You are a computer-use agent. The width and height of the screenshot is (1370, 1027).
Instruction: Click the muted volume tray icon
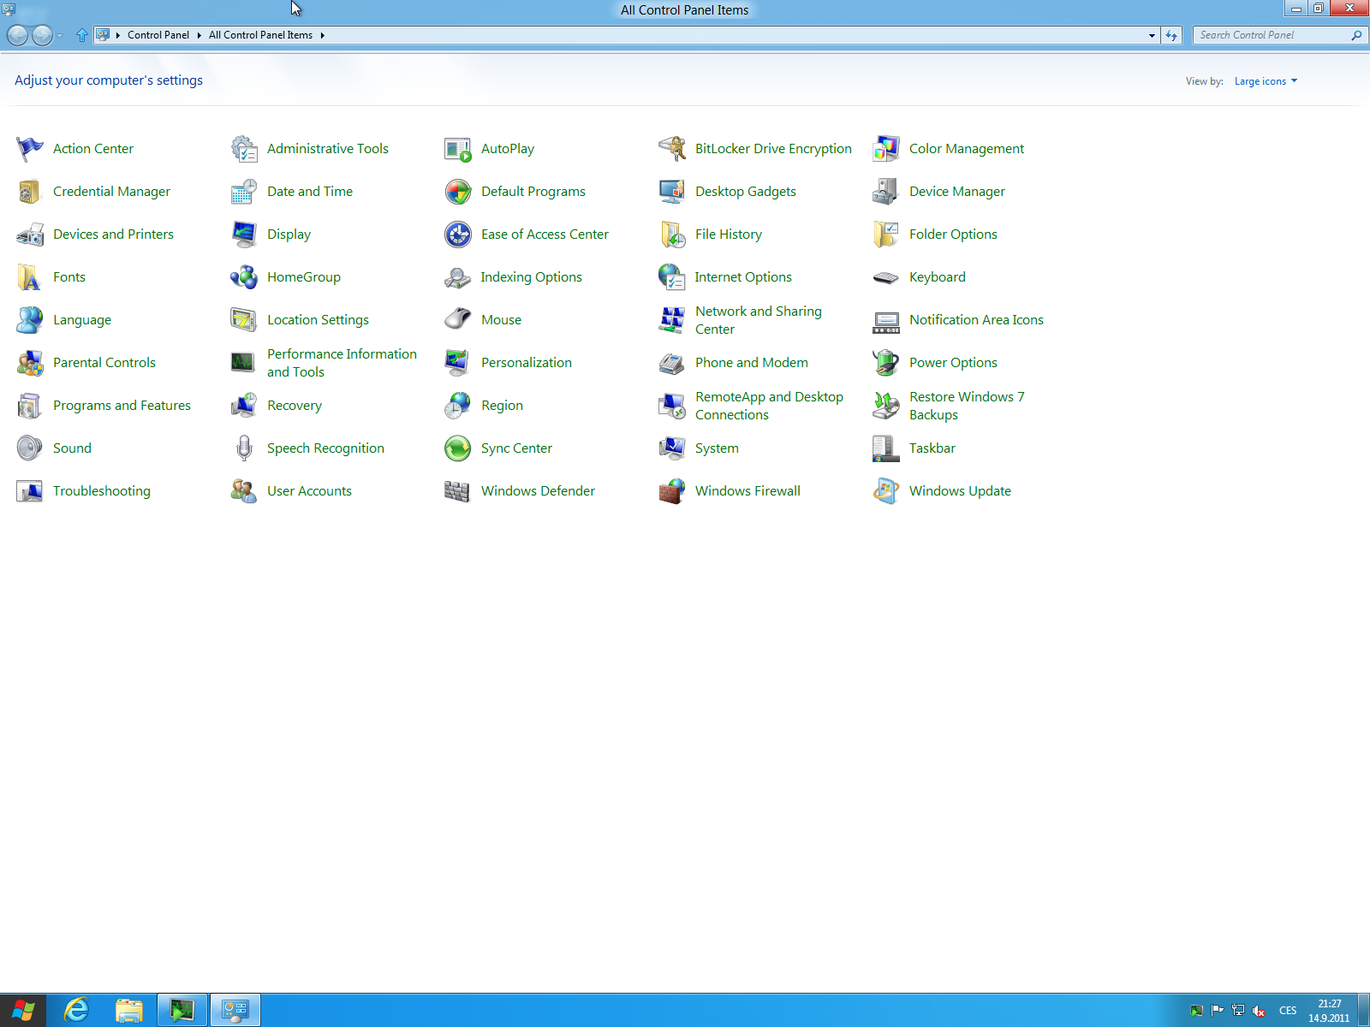point(1259,1011)
